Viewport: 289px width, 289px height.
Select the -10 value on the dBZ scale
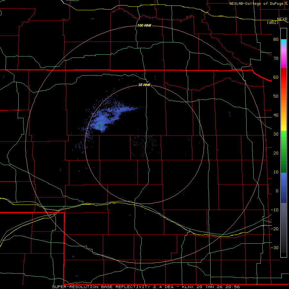(275, 210)
